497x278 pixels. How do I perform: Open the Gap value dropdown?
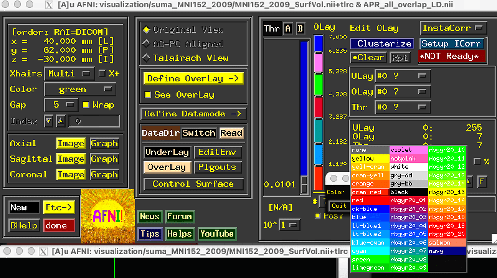[x=61, y=105]
